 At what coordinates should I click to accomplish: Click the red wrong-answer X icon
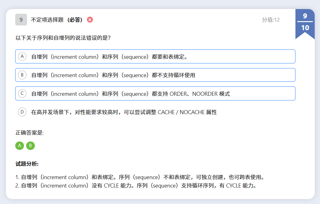(90, 20)
